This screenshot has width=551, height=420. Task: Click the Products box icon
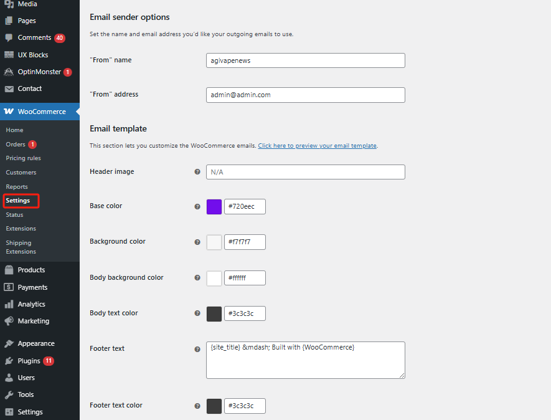coord(9,270)
